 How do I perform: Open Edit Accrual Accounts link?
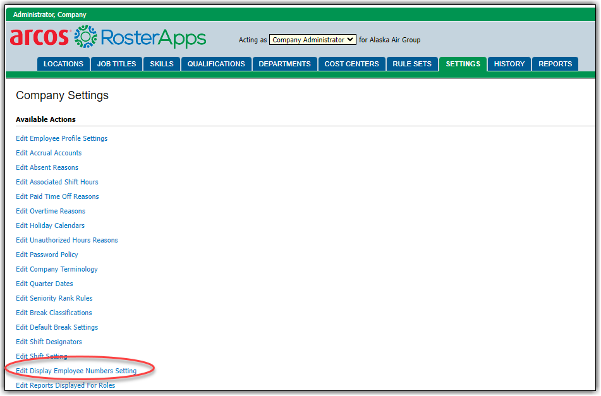pyautogui.click(x=49, y=153)
